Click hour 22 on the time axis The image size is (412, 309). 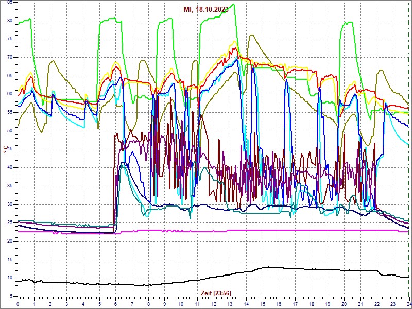377,304
